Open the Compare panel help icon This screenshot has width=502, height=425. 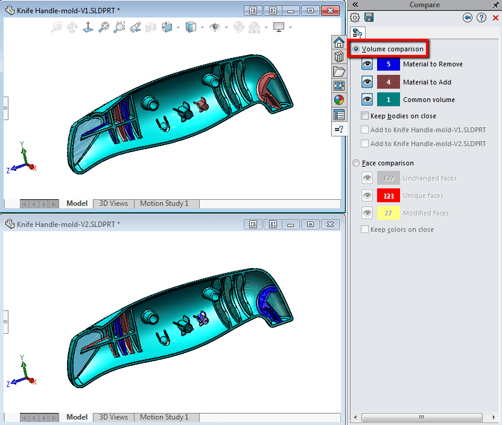click(481, 18)
